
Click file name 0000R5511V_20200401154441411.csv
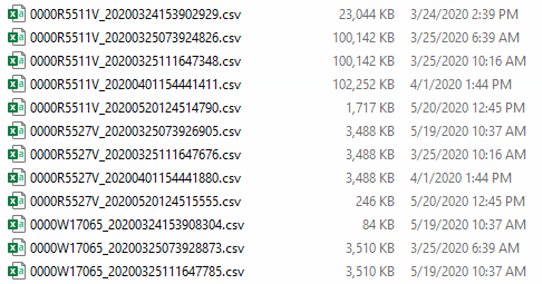tap(135, 84)
